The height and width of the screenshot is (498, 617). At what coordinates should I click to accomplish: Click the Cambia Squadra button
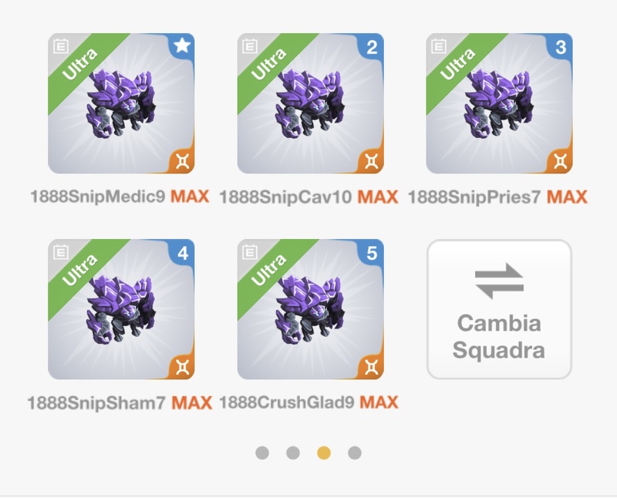coord(499,310)
